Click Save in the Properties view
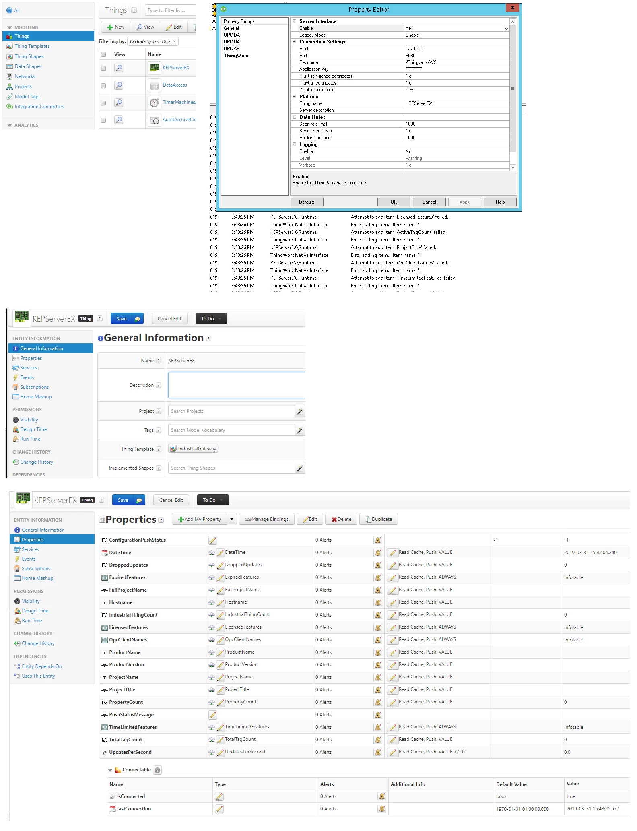 coord(123,500)
